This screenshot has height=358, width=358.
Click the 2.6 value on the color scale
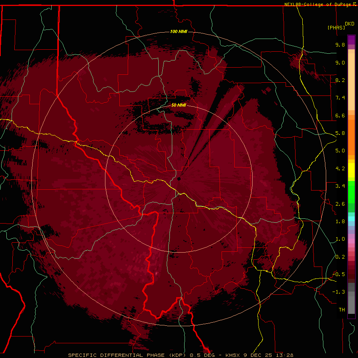click(x=340, y=204)
